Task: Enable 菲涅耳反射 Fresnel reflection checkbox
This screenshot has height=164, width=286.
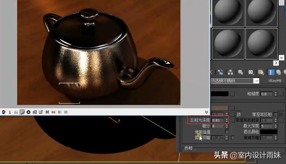Action: click(276, 114)
